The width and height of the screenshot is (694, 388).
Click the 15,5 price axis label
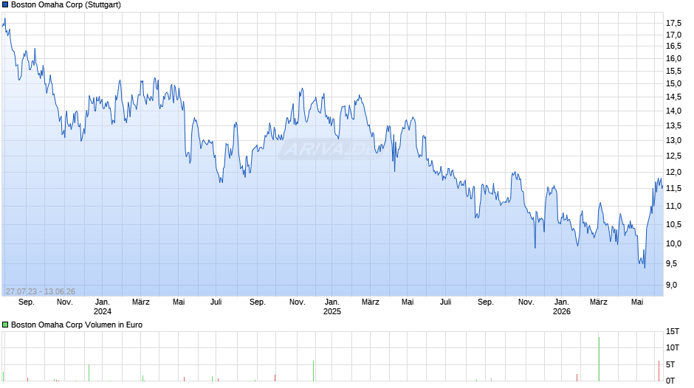[x=673, y=71]
